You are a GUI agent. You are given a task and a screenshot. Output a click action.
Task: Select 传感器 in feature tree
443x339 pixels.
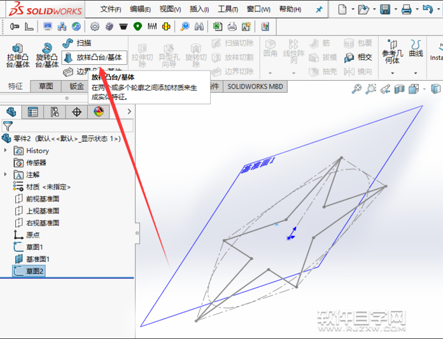pos(30,163)
